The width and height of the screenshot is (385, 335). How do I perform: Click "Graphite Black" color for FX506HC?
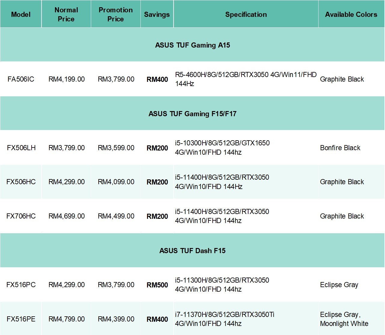click(342, 182)
